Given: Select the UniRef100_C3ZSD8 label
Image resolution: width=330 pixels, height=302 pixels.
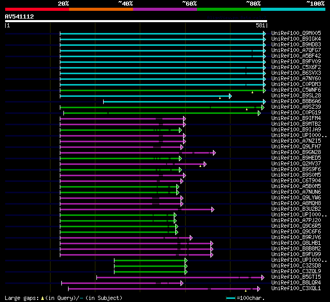Looking at the screenshot, I should click(x=296, y=266).
